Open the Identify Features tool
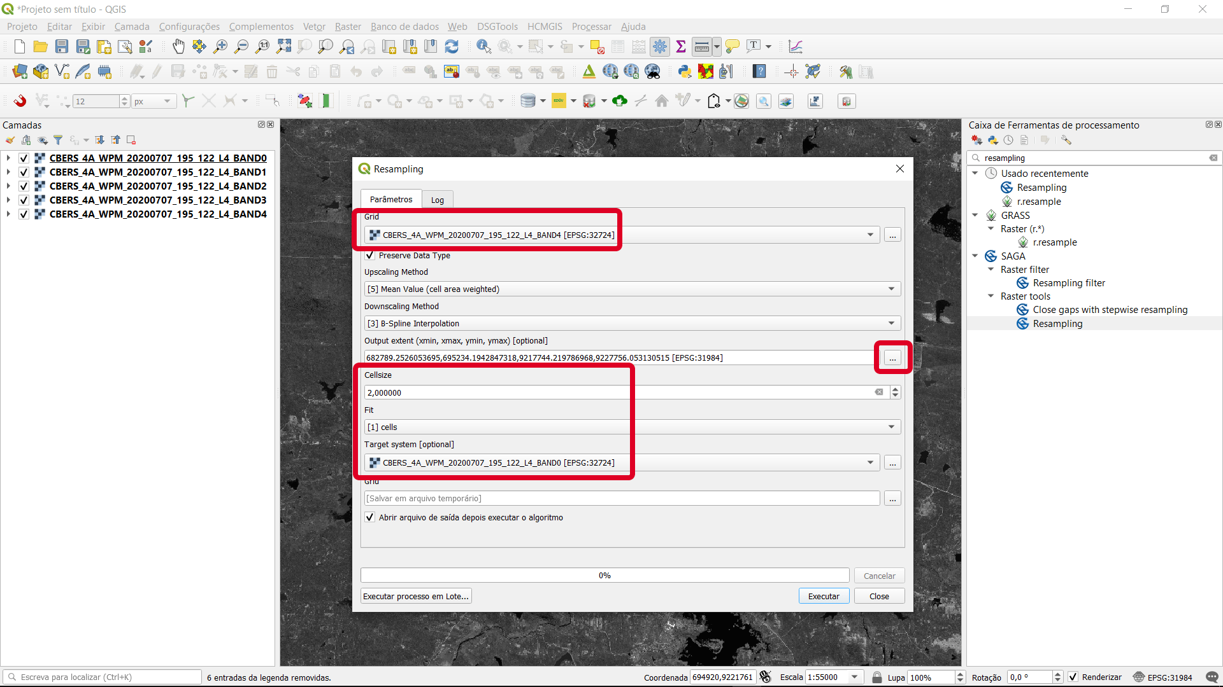 (483, 46)
